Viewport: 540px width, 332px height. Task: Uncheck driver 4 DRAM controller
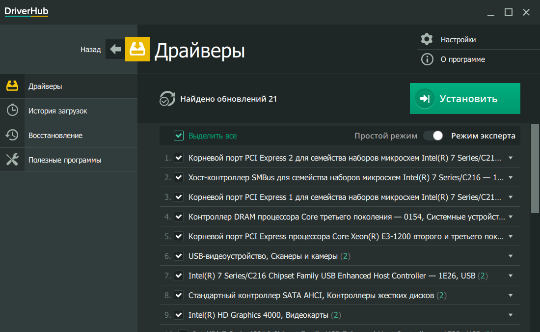click(178, 217)
